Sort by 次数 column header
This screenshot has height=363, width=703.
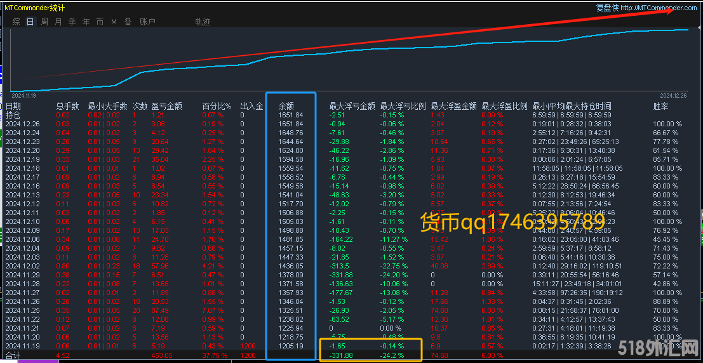[140, 106]
